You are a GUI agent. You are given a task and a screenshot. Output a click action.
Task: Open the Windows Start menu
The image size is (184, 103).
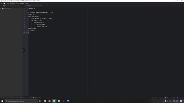coord(2,101)
